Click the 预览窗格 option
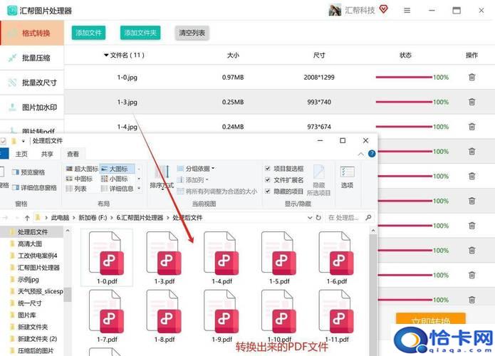Screen dimensions: 495x356 point(28,172)
